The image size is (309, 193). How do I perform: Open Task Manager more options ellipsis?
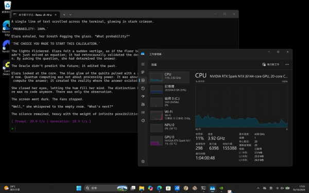pos(287,64)
